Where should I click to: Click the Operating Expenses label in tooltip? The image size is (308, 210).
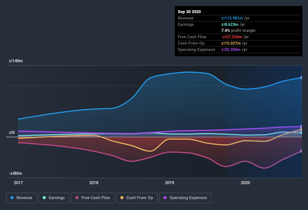tap(196, 49)
